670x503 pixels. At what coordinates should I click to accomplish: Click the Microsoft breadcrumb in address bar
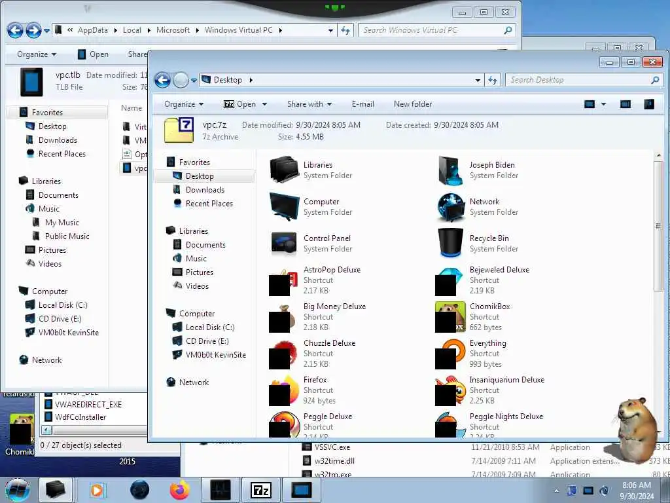pyautogui.click(x=173, y=30)
